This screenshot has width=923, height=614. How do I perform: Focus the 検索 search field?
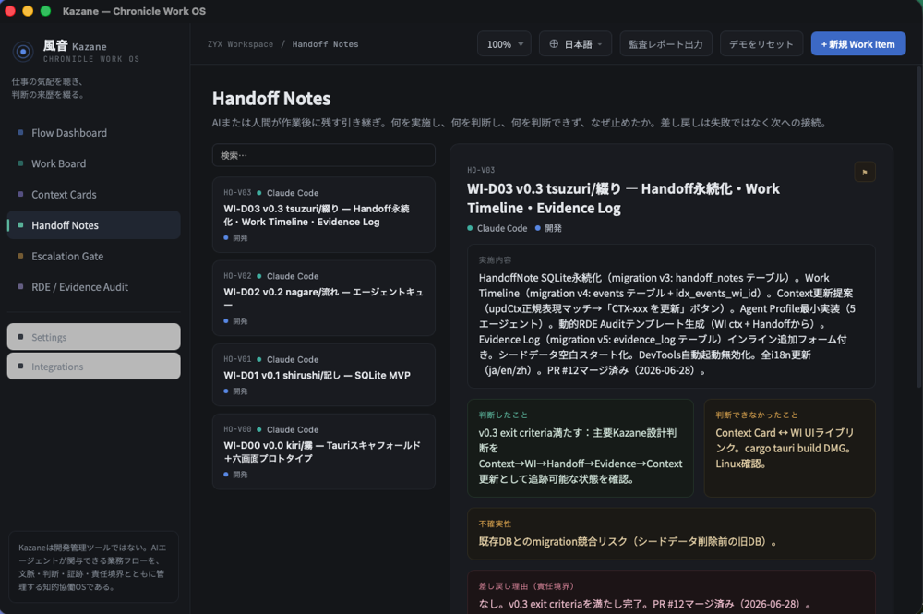324,155
